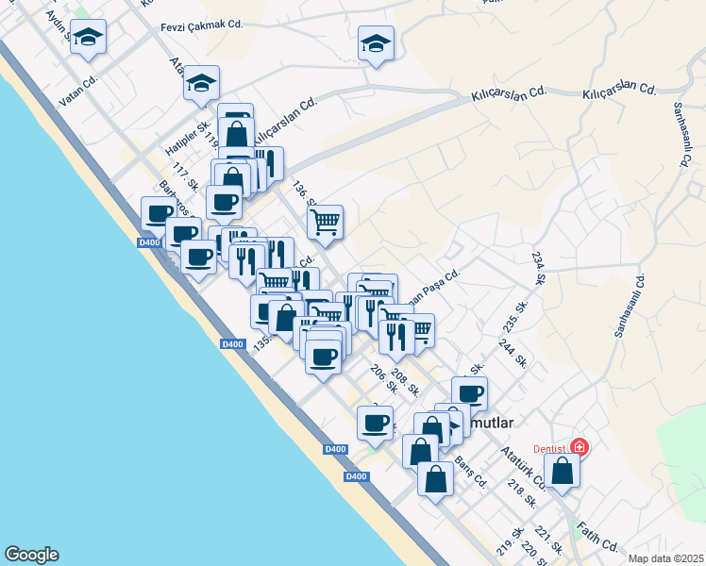This screenshot has height=566, width=706.
Task: Click the Hatipler Sk. label
Action: [x=188, y=138]
